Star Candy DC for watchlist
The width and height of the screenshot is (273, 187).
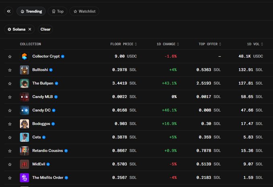point(10,110)
